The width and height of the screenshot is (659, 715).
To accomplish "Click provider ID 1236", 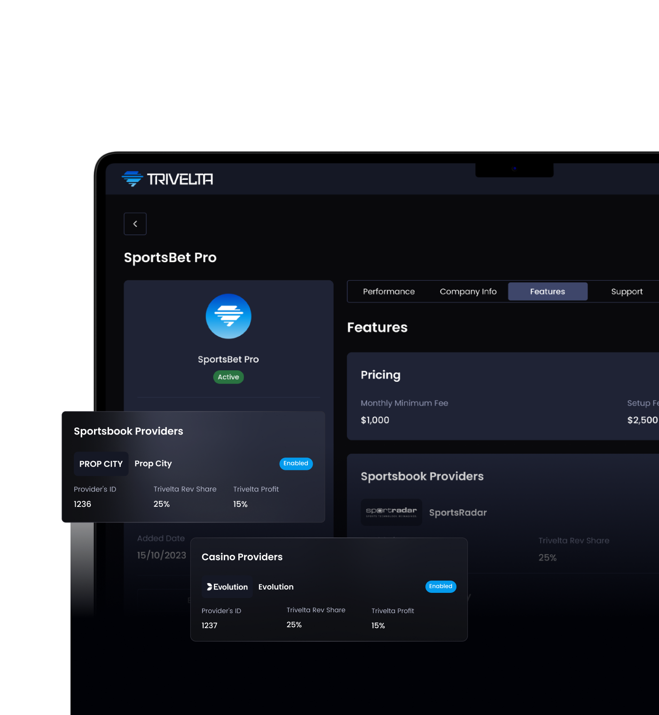I will click(82, 504).
